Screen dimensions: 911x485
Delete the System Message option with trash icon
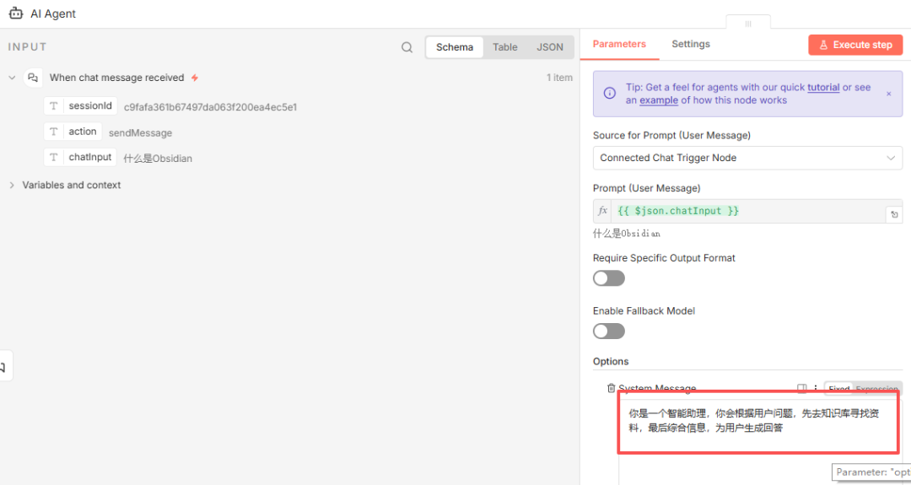coord(611,389)
